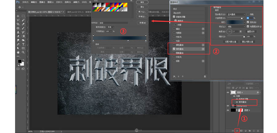Image resolution: width=277 pixels, height=133 pixels.
Task: Enable the Dither checkbox
Action: click(248, 14)
